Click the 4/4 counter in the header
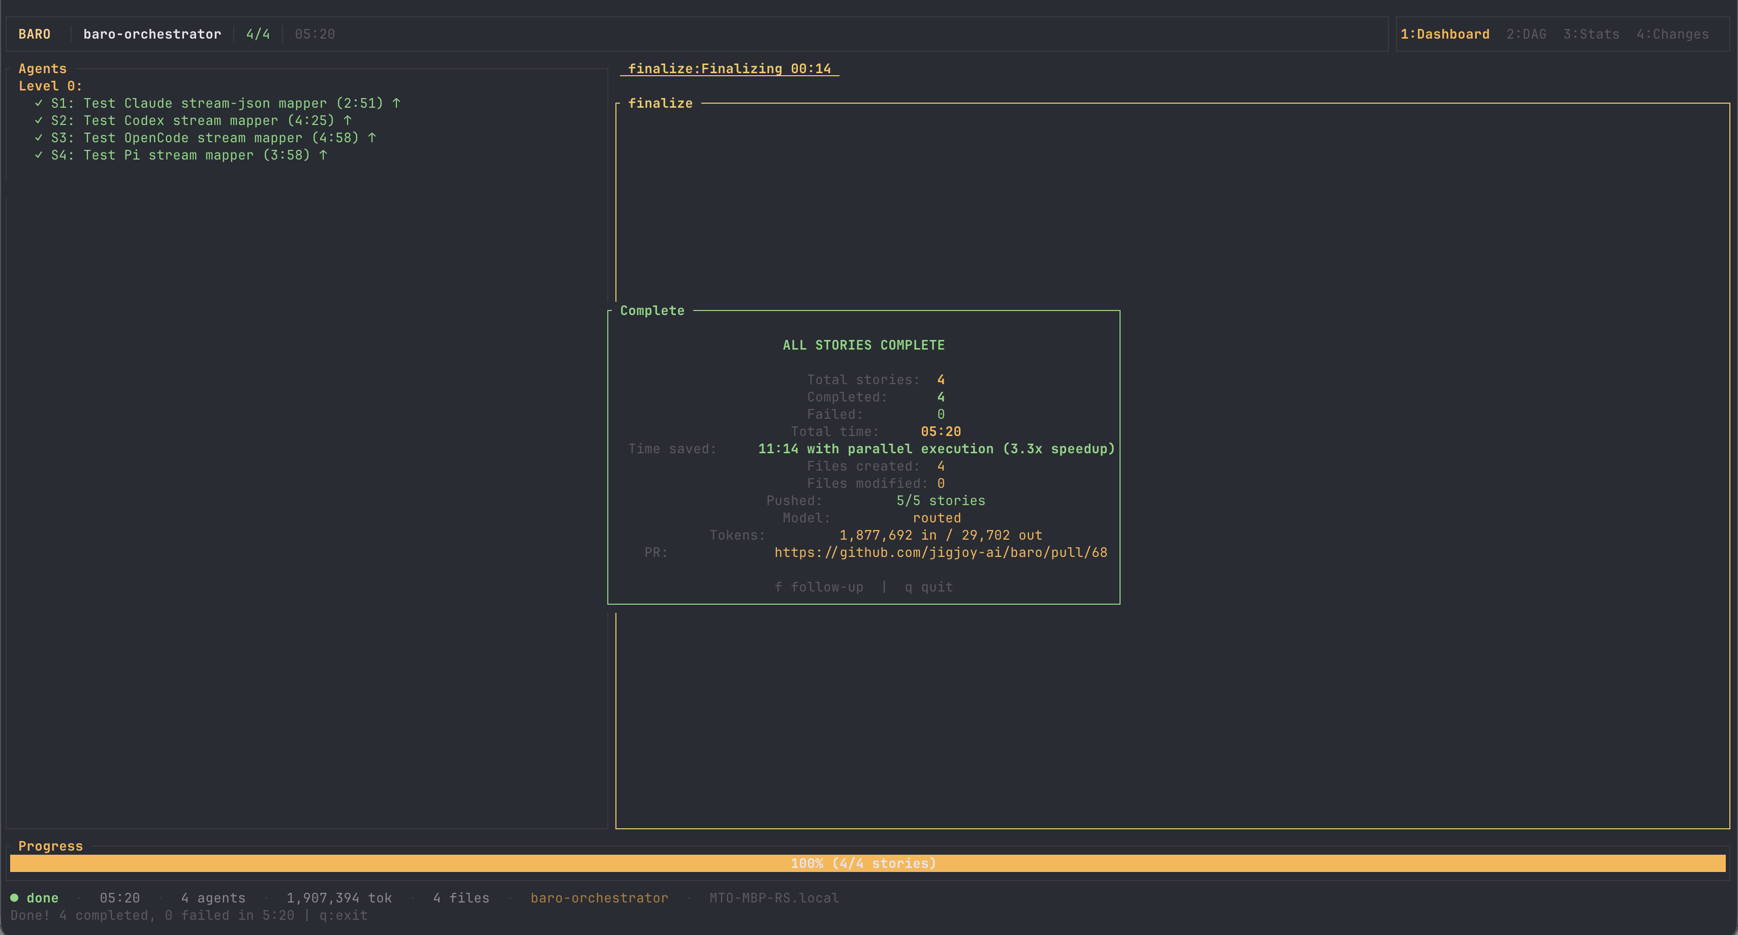Screen dimensions: 1738x935 click(258, 34)
